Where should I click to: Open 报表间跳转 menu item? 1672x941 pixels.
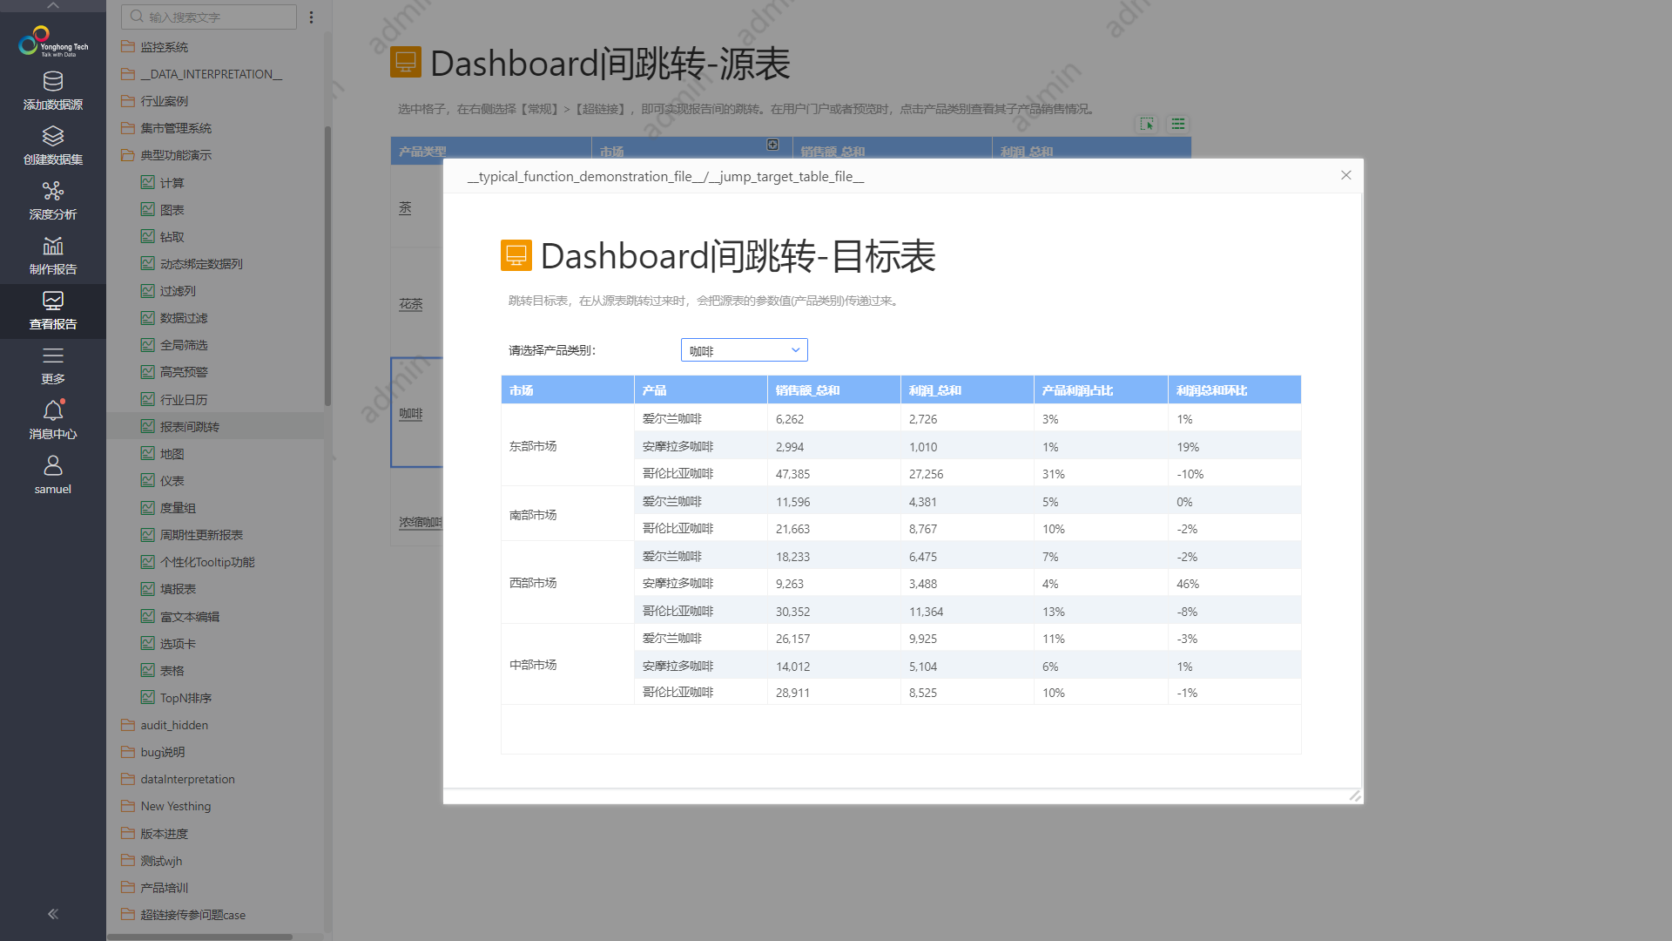click(188, 426)
